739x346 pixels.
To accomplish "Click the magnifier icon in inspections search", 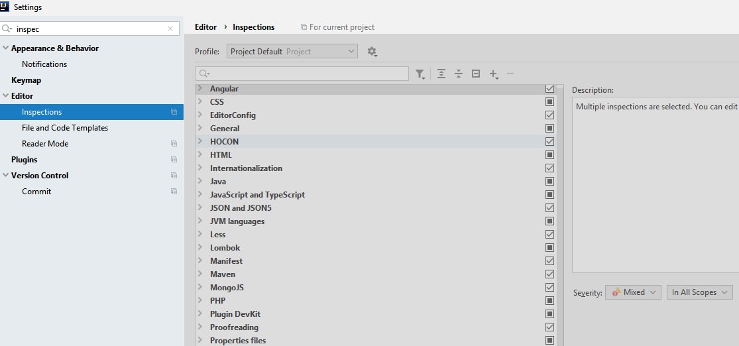I will coord(205,74).
